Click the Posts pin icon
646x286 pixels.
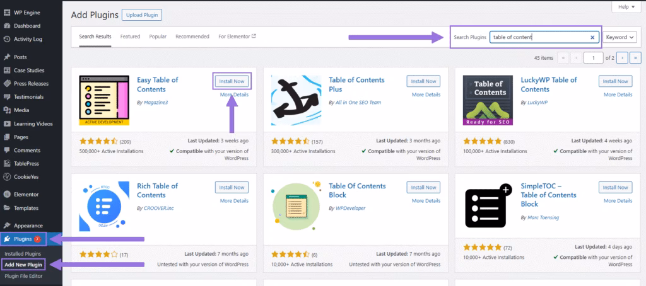[x=7, y=57]
